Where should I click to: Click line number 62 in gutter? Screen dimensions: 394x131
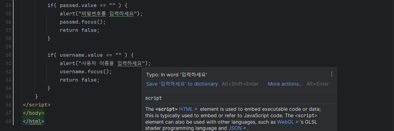pyautogui.click(x=9, y=71)
